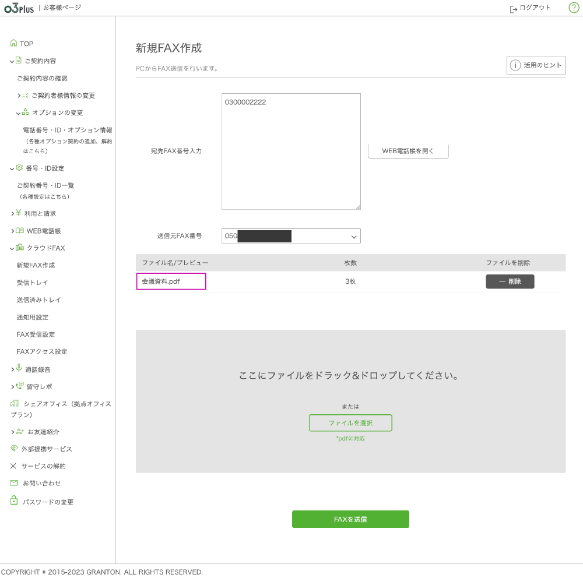Click the 枚数 column header

350,263
